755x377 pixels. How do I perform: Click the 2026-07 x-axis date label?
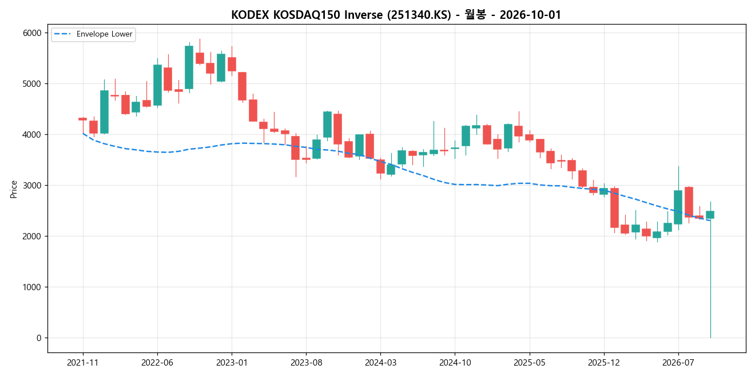coord(678,362)
